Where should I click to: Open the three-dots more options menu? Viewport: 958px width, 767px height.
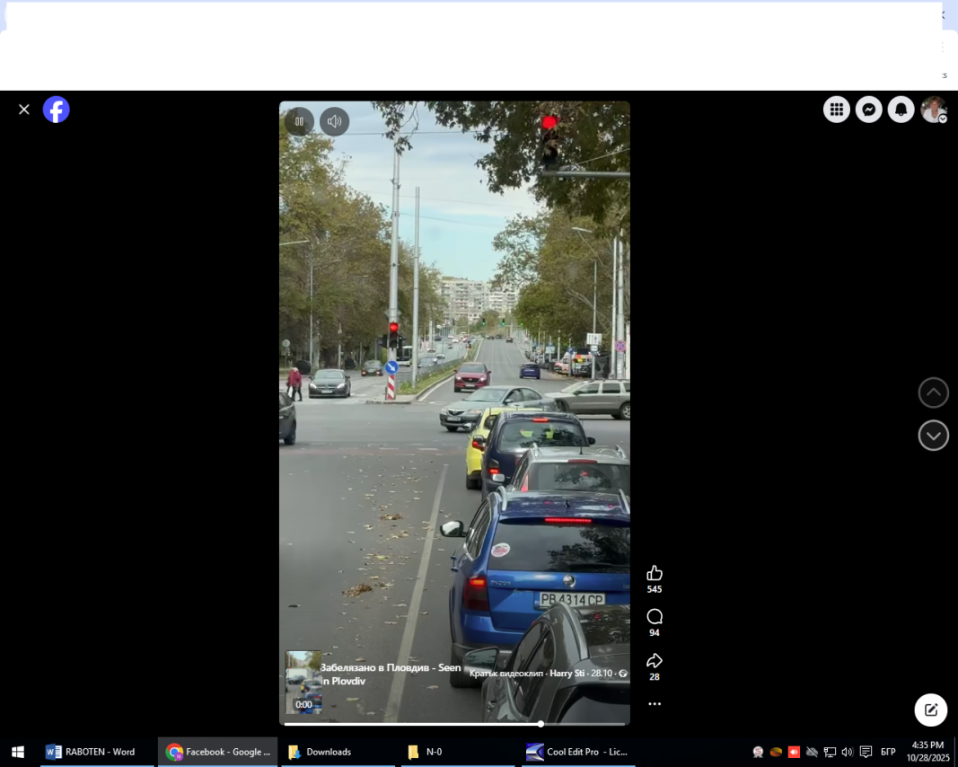click(655, 704)
